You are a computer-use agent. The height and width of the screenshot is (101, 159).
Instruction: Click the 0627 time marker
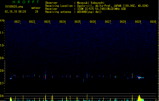(x=108, y=22)
